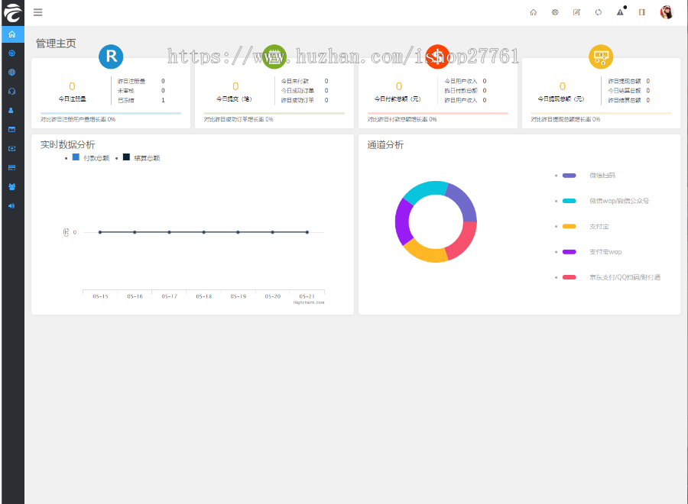This screenshot has height=504, width=688.
Task: Open the credit card item in the sidebar
Action: [x=11, y=167]
